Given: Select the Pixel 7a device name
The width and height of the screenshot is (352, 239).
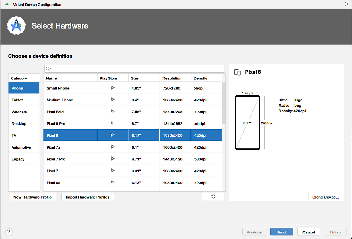Looking at the screenshot, I should pyautogui.click(x=53, y=147).
